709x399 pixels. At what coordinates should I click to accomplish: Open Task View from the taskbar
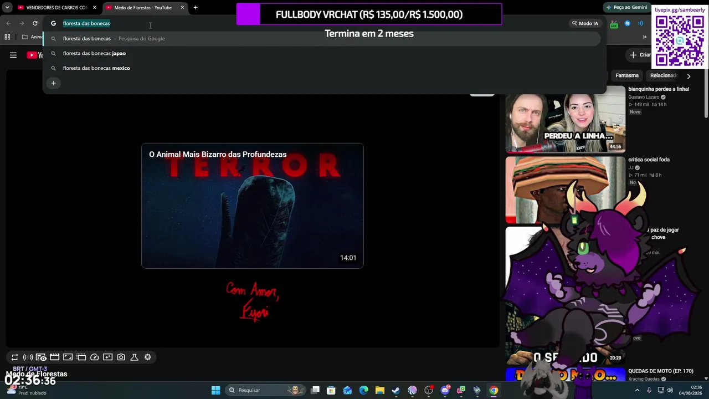315,390
